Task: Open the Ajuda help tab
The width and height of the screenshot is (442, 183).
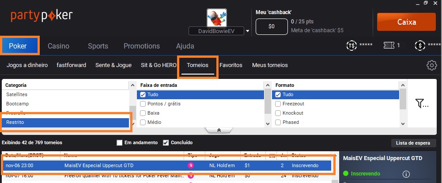Action: pyautogui.click(x=185, y=46)
